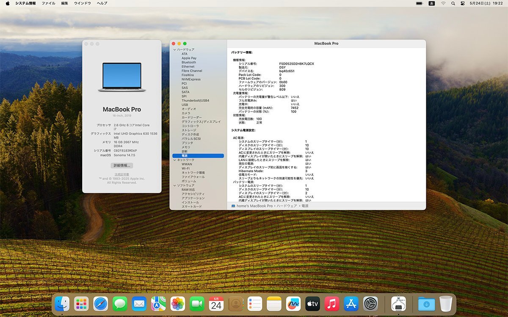Collapse the ハードウェア section in the sidebar
The width and height of the screenshot is (508, 317).
[x=174, y=50]
